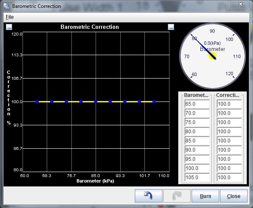Select the 105.0 barometer field

[196, 178]
